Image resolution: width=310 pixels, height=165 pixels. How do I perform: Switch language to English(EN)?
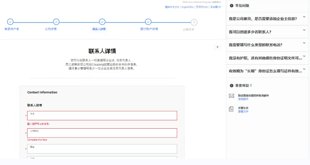[188, 7]
